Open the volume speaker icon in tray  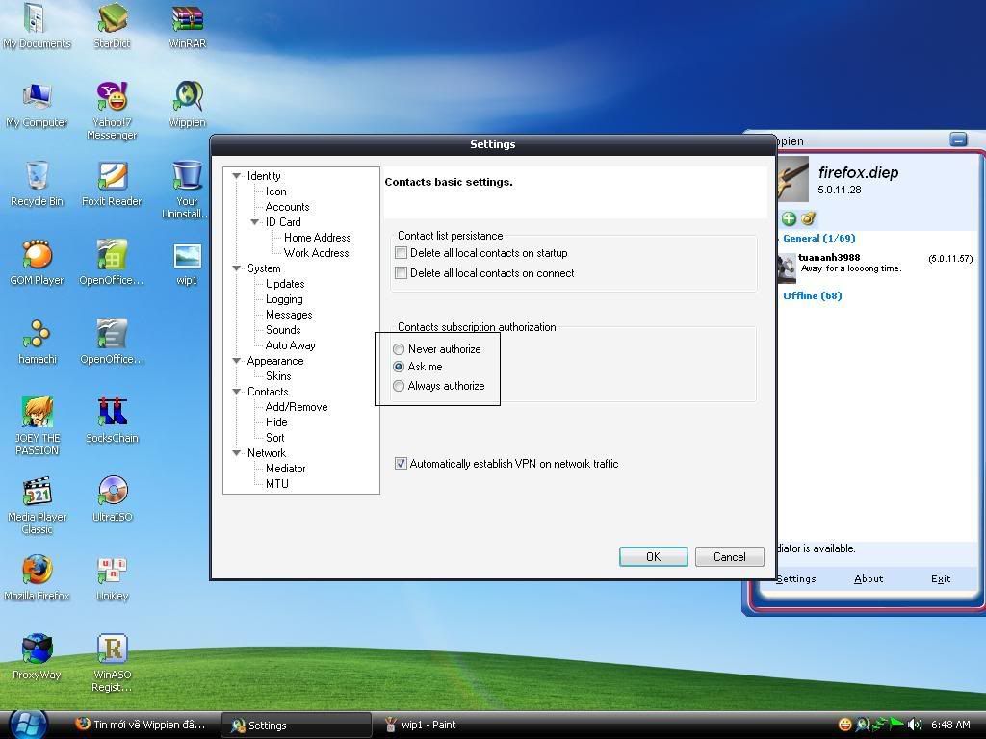(915, 725)
